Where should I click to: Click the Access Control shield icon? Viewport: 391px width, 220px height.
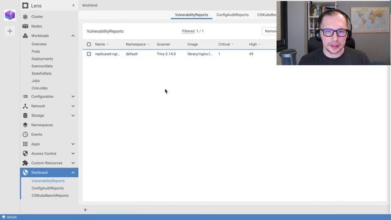point(25,153)
